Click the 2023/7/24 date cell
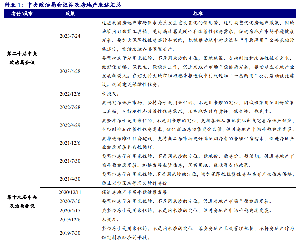 click(x=70, y=36)
